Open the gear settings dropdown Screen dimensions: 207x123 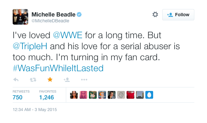[x=155, y=15]
